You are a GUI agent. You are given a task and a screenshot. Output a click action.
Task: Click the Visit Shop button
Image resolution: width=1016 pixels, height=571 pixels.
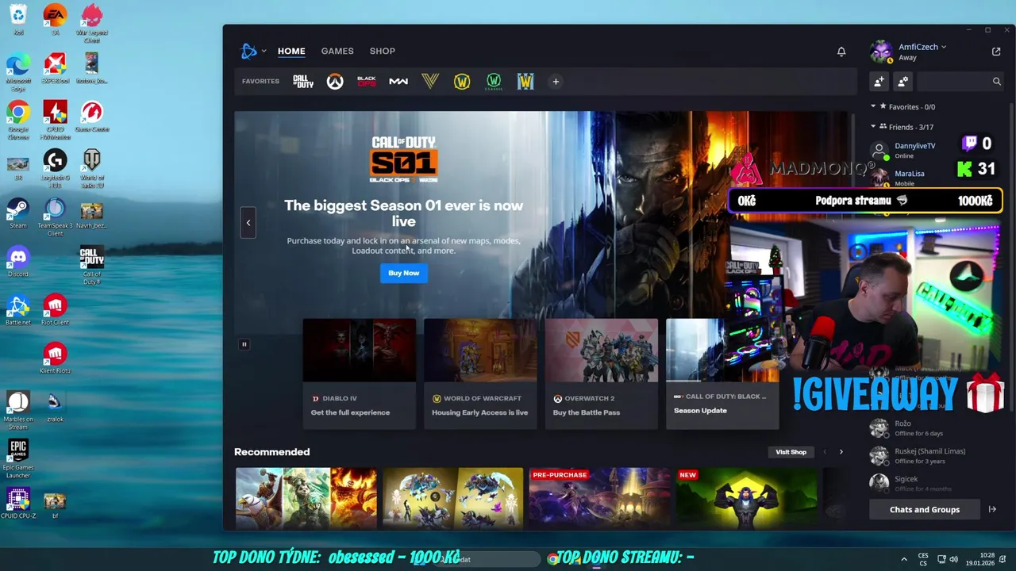point(791,452)
